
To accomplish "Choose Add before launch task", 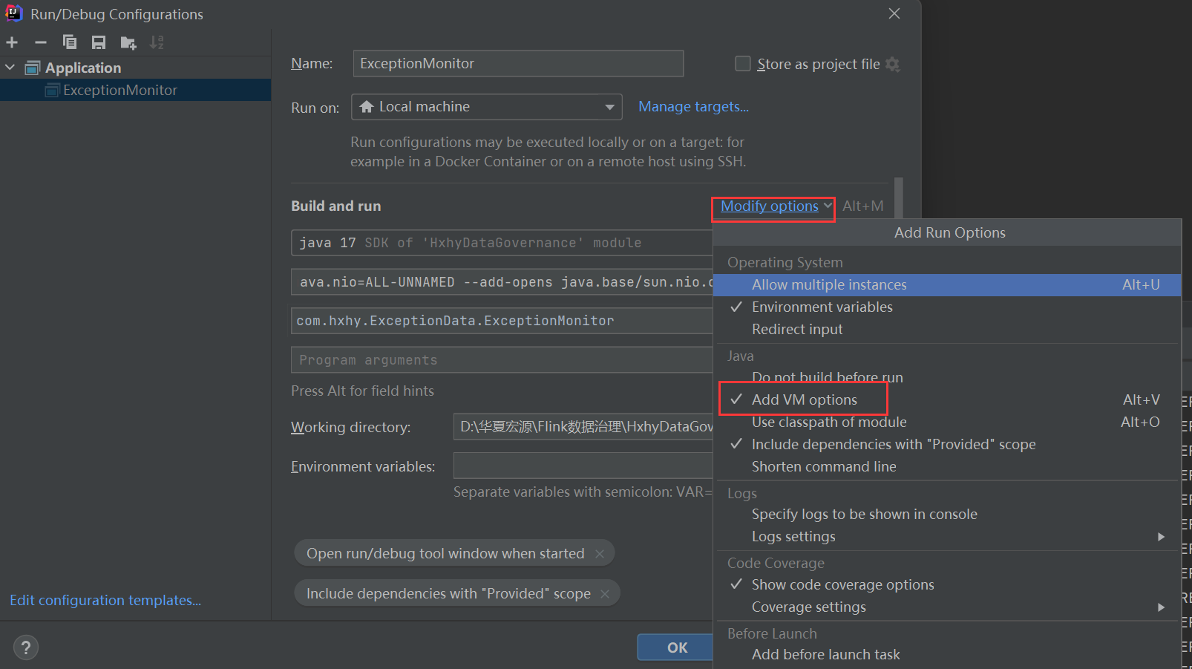I will tap(825, 654).
